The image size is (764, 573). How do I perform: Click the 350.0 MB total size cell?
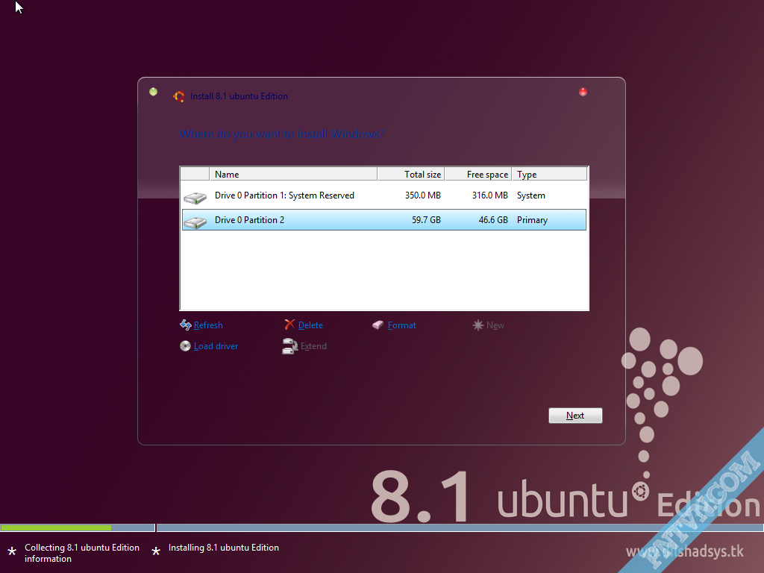click(x=422, y=195)
